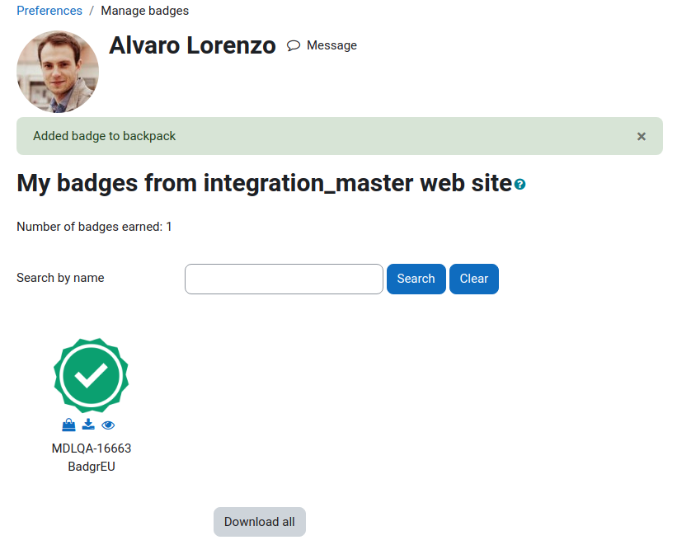The width and height of the screenshot is (677, 540).
Task: Download the MDLQA-16663 BadgrEU badge icon
Action: click(x=88, y=425)
